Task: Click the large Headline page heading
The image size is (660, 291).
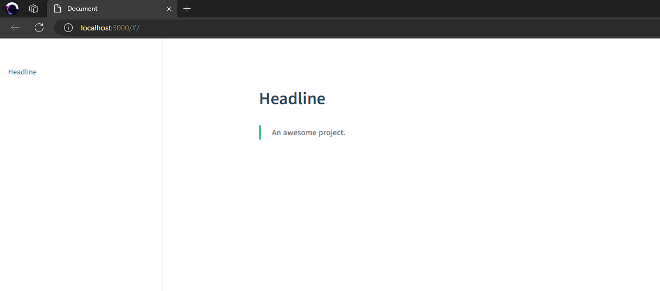Action: (x=292, y=98)
